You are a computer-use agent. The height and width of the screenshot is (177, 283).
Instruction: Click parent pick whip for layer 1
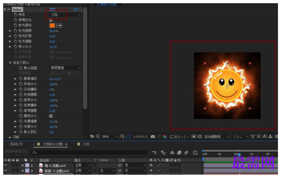120,165
